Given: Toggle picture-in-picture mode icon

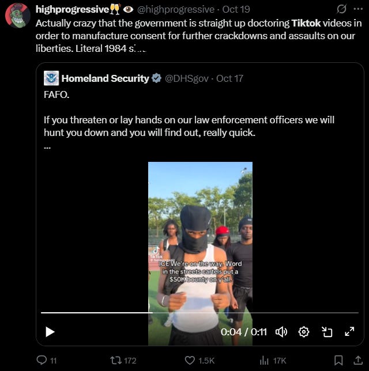Looking at the screenshot, I should click(327, 332).
